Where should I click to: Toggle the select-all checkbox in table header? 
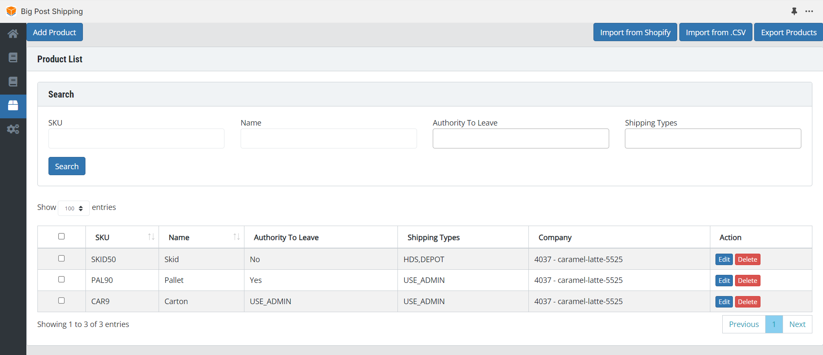click(x=62, y=236)
